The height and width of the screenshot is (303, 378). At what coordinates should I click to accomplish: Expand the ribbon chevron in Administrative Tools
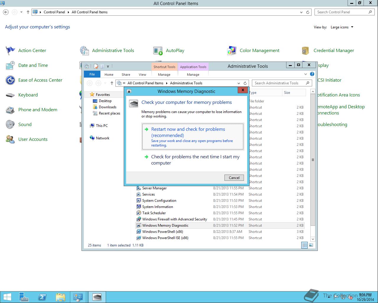(306, 74)
